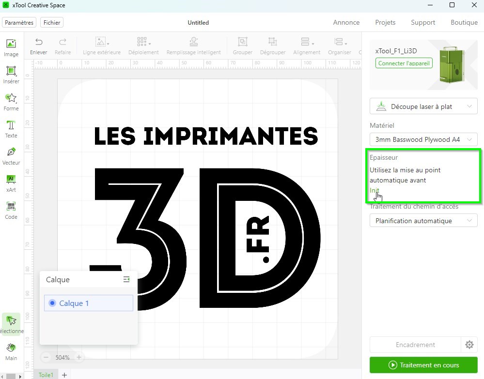
Task: Expand Découpe laser à plat dropdown
Action: 423,106
